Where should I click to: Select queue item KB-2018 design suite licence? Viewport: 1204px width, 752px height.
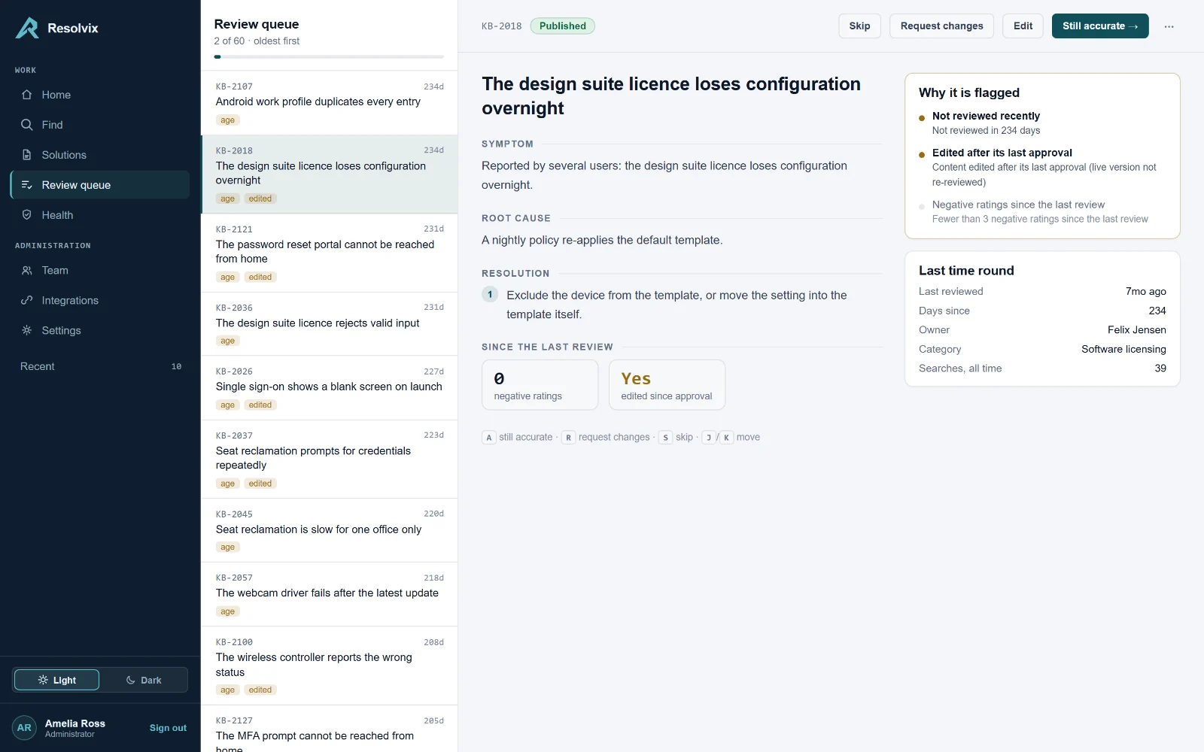(x=330, y=174)
